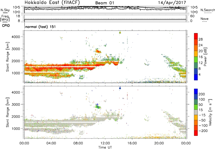The width and height of the screenshot is (215, 149).
Task: Select the light green 12–16 dB power swatch
Action: pyautogui.click(x=196, y=60)
